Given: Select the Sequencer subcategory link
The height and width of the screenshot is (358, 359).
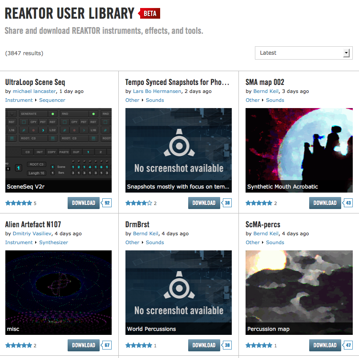Looking at the screenshot, I should pos(52,100).
